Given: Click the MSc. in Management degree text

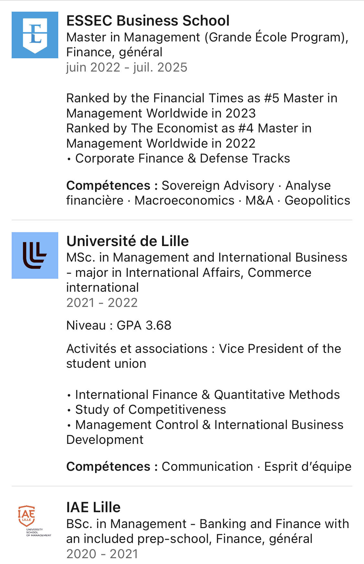Looking at the screenshot, I should point(207,272).
